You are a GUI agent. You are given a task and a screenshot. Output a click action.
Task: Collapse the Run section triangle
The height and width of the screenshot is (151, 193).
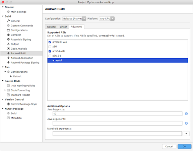pos(3,67)
